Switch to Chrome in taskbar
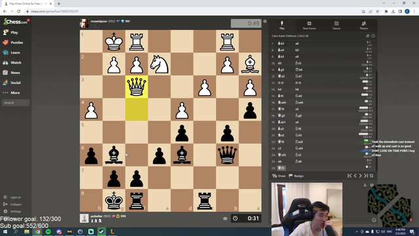This screenshot has width=419, height=236. pyautogui.click(x=37, y=231)
